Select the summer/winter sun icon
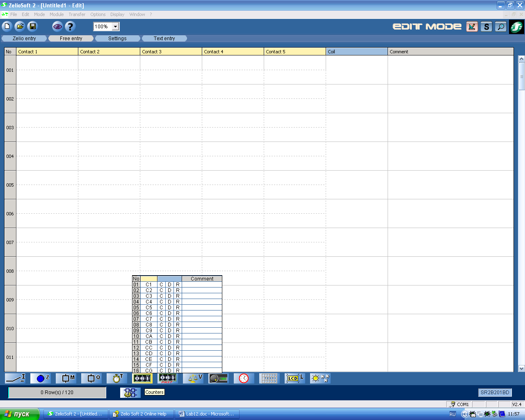 (x=320, y=378)
